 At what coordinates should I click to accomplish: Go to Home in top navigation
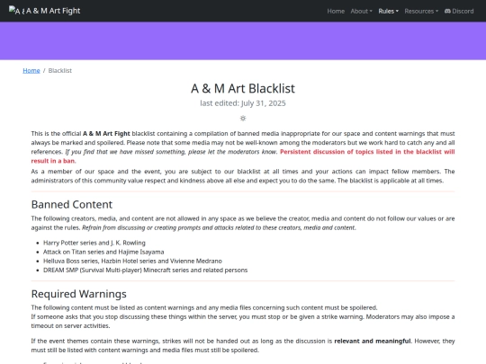336,11
